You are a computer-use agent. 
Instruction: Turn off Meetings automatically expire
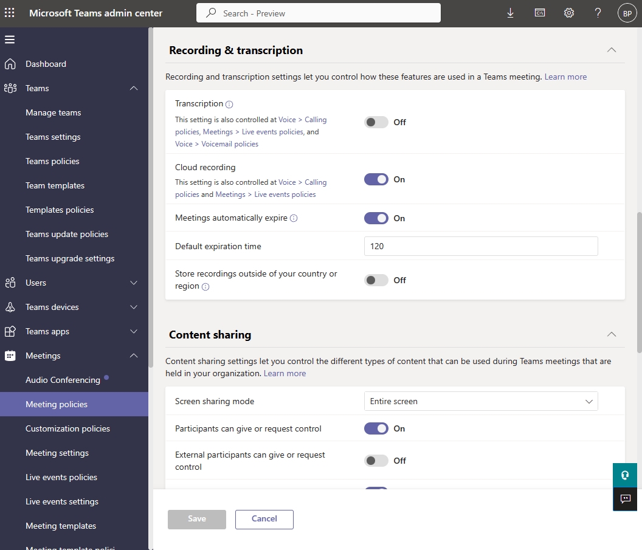[x=376, y=218]
